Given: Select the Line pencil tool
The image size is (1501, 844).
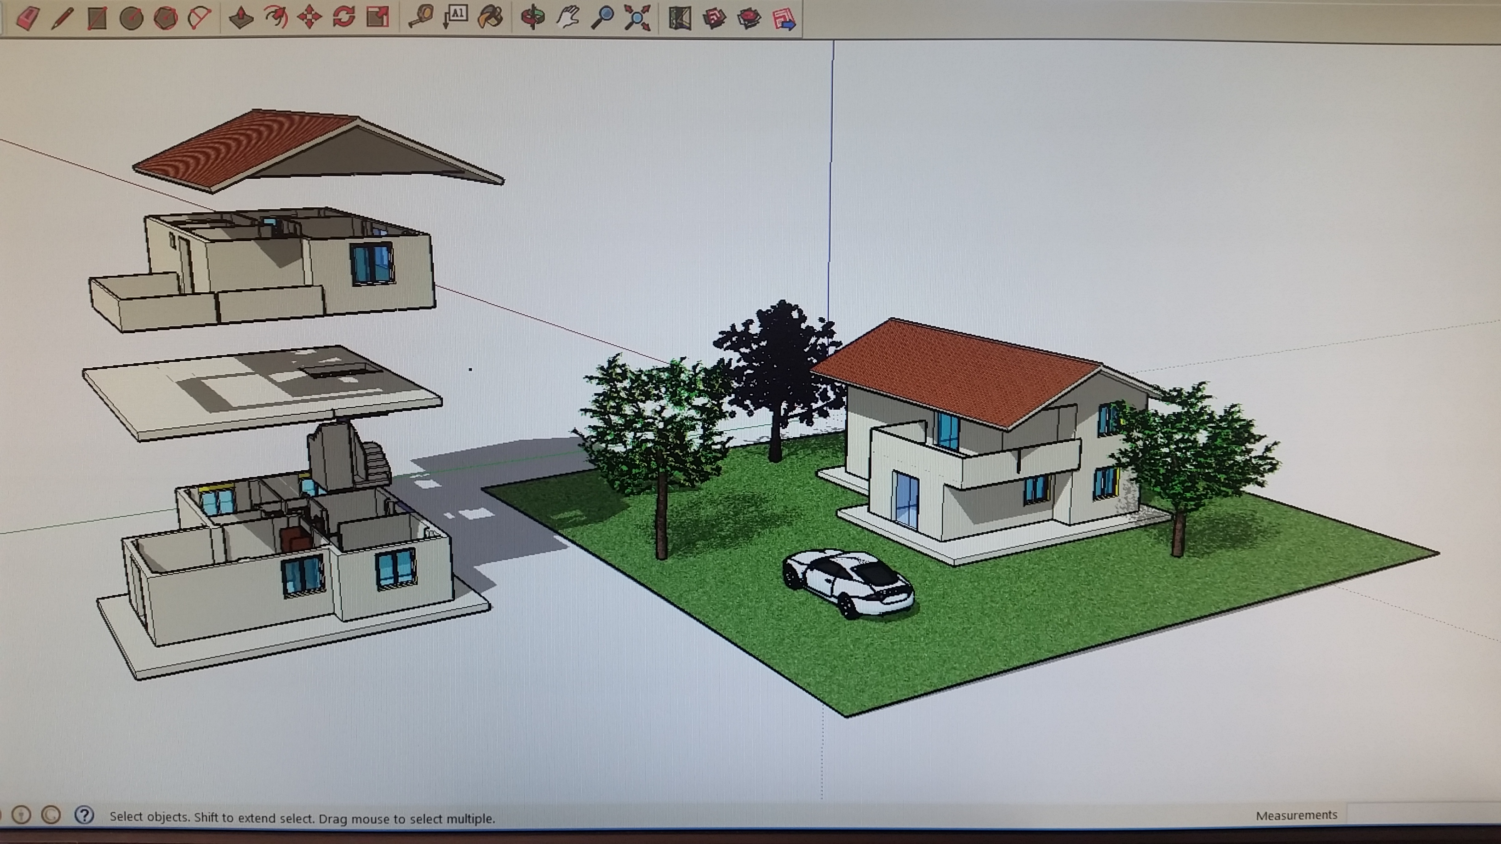Looking at the screenshot, I should click(62, 17).
